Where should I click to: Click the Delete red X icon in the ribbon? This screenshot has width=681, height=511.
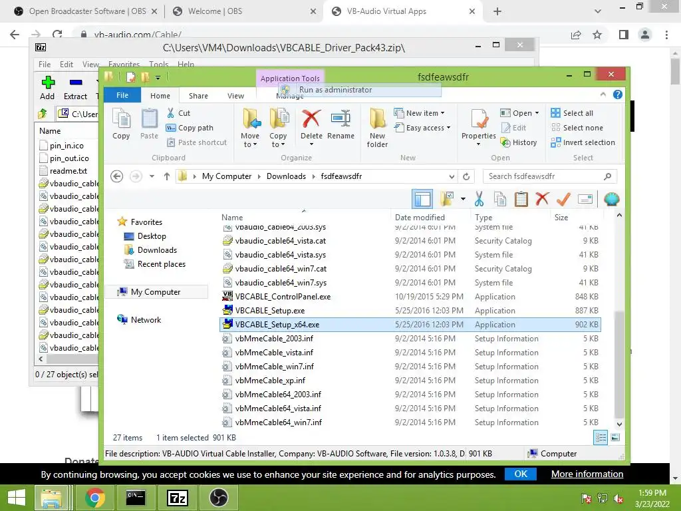(311, 118)
